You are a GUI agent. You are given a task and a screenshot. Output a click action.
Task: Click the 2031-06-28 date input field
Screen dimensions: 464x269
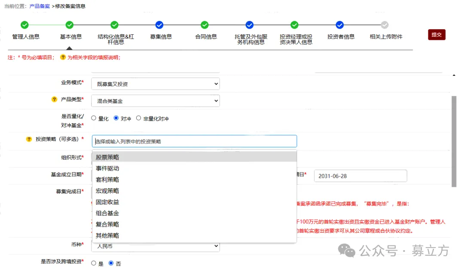click(x=360, y=176)
